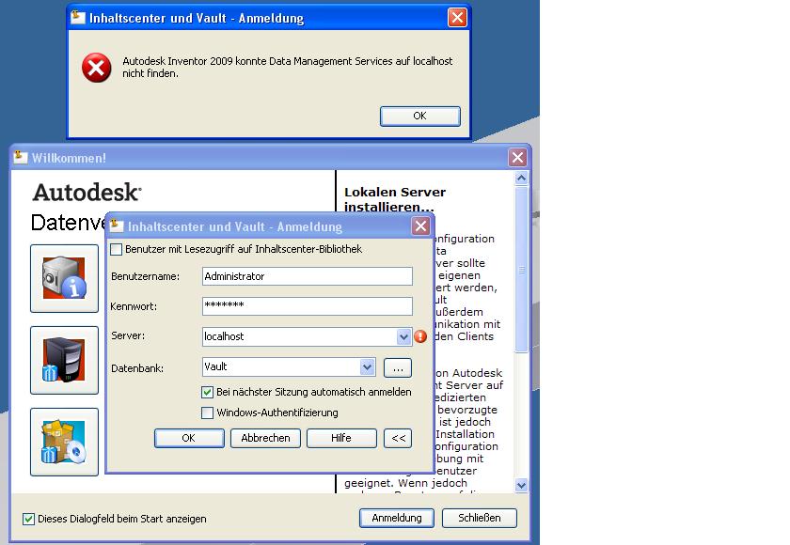790x545 pixels.
Task: Click the Datenbank Vault field
Action: (x=281, y=366)
